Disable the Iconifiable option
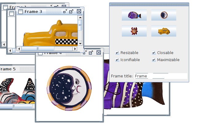The height and width of the screenshot is (137, 199). [x=117, y=60]
